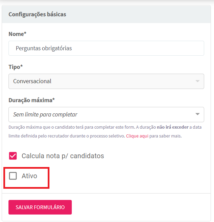
Task: Click the Ativo label text
Action: [29, 176]
